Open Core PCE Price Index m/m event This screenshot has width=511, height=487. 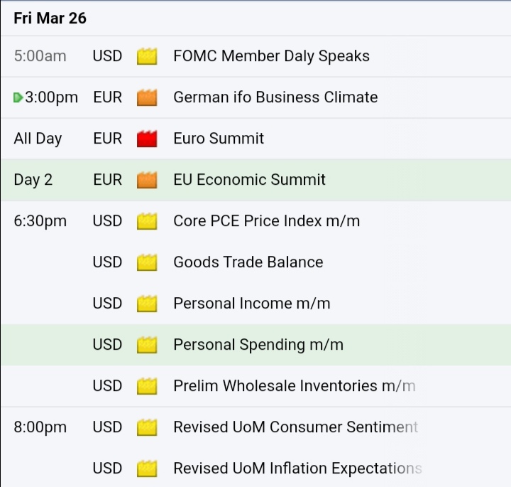click(x=267, y=221)
